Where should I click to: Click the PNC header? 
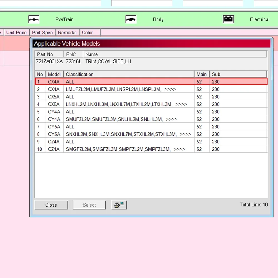[x=73, y=54]
